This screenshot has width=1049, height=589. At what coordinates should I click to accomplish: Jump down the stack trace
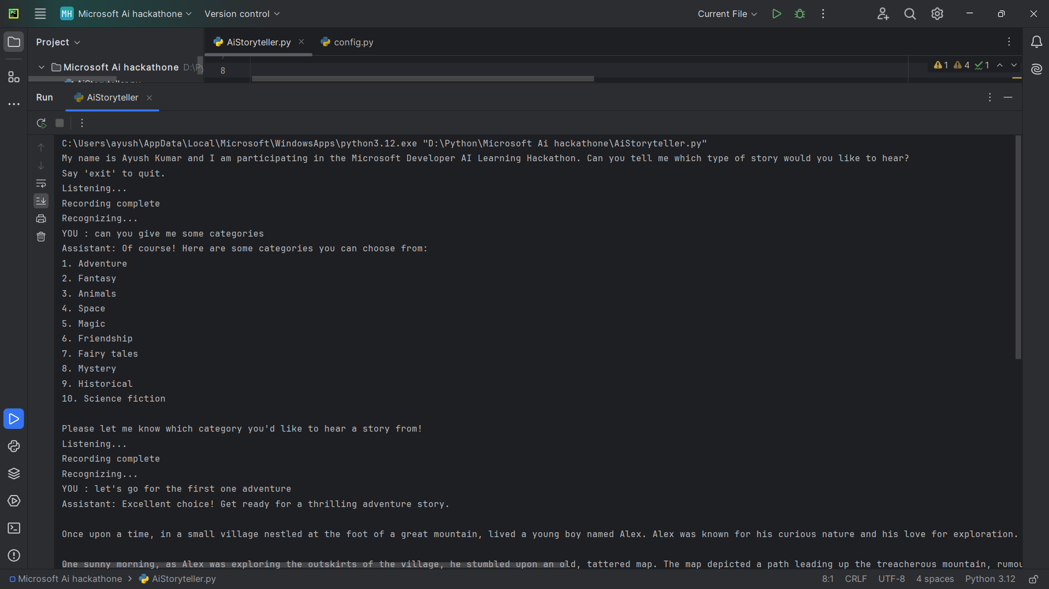click(x=41, y=166)
